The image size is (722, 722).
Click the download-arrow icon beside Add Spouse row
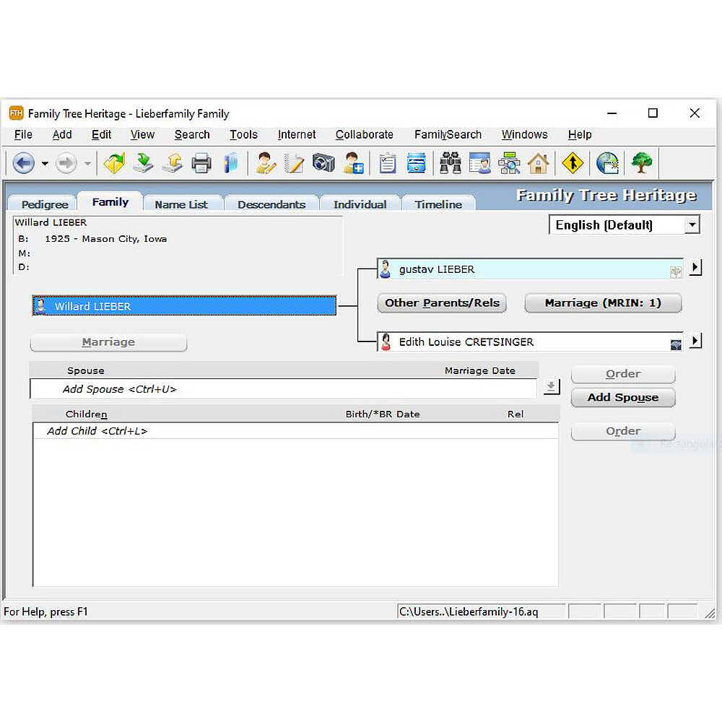tap(551, 386)
